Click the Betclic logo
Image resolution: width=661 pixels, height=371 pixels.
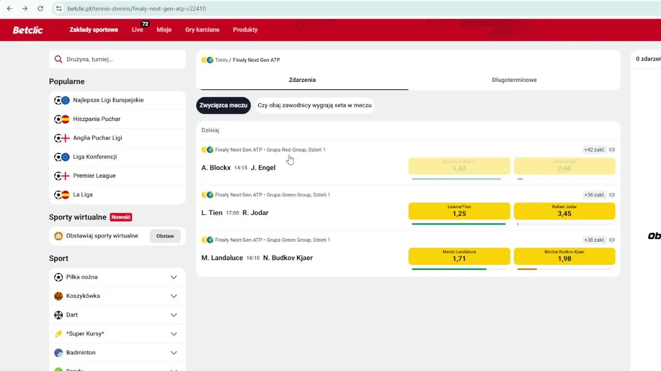pos(28,30)
